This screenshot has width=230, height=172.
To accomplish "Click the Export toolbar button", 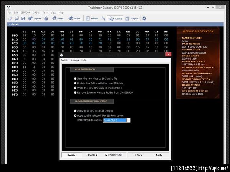I will 35,19.
